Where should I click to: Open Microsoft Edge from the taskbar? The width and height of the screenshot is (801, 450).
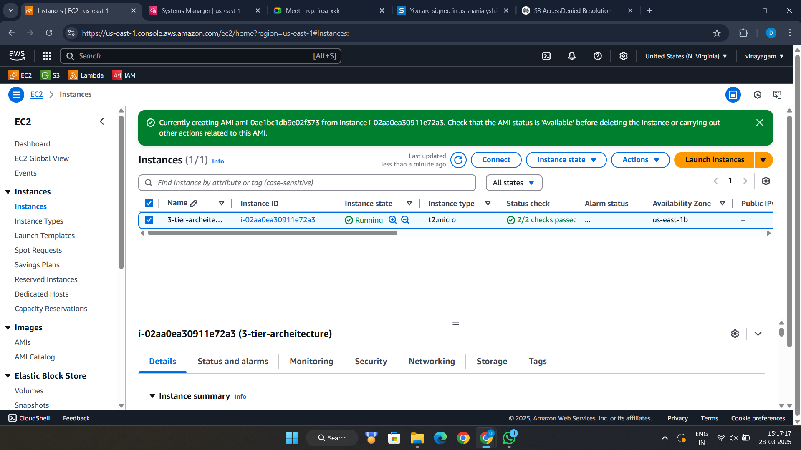[440, 438]
